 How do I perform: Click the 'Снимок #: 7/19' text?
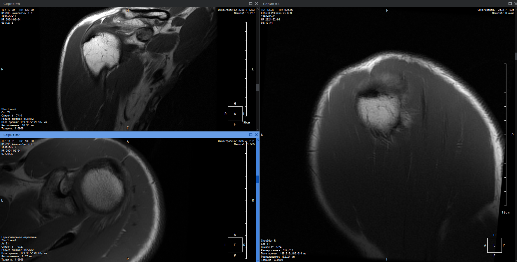[x=12, y=116]
